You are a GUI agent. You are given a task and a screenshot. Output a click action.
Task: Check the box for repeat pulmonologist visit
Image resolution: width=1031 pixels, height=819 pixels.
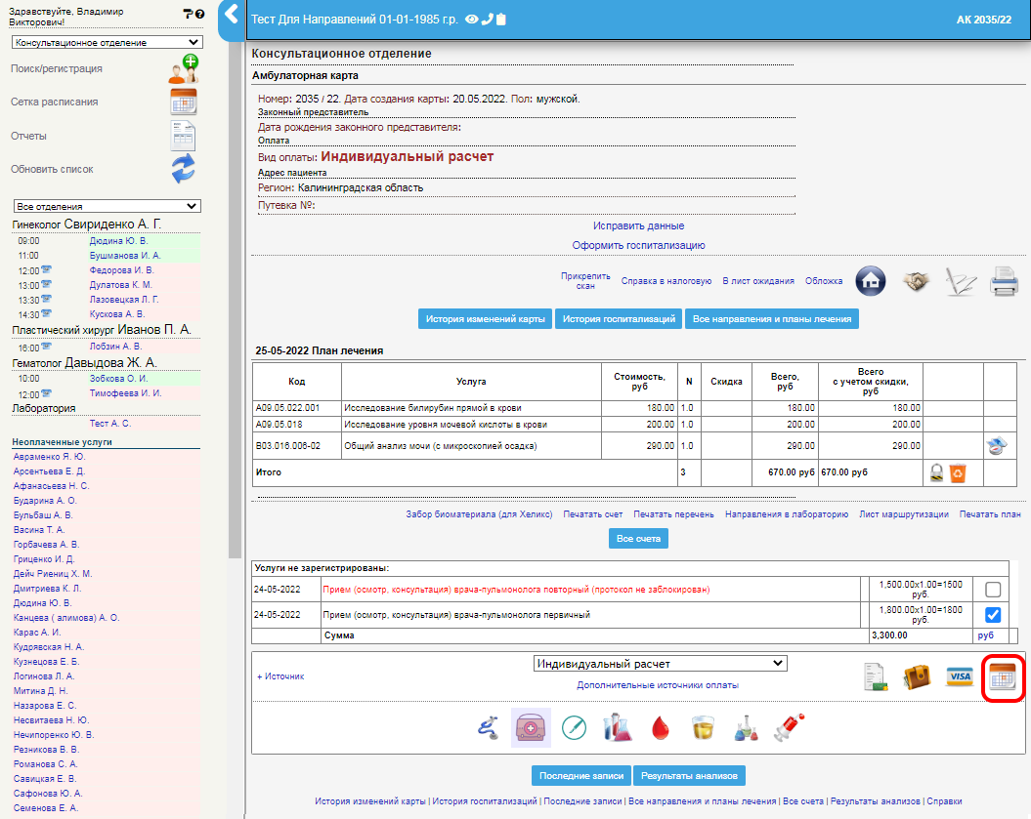point(993,590)
